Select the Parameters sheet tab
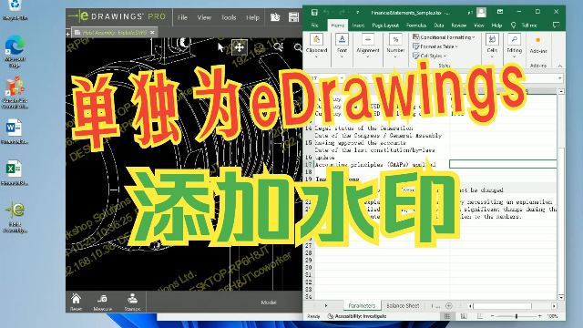Screen dimensions: 583x328 (x=362, y=306)
